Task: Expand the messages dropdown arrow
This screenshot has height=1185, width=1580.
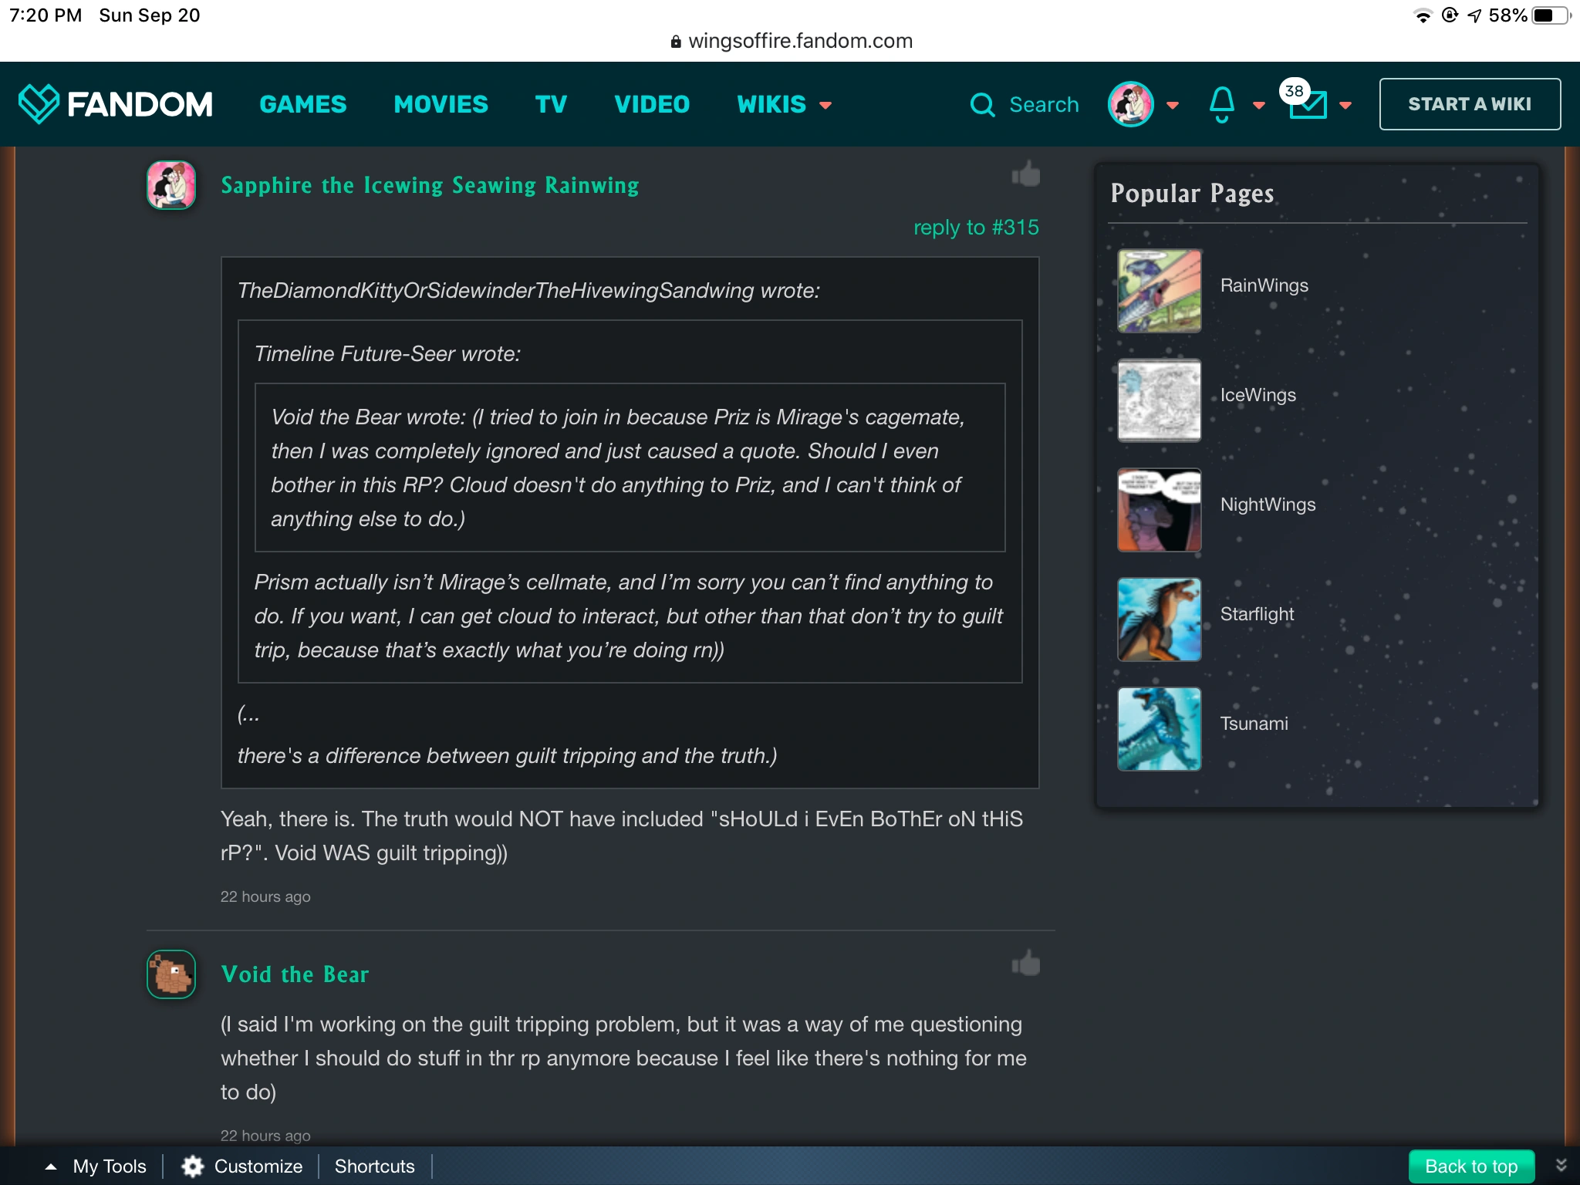Action: point(1345,105)
